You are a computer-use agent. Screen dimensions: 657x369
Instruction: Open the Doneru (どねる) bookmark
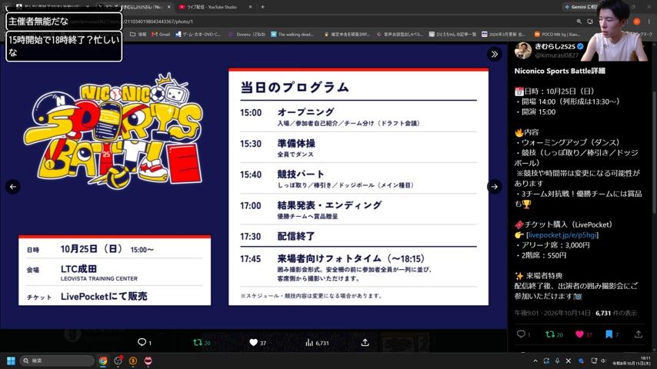[247, 35]
